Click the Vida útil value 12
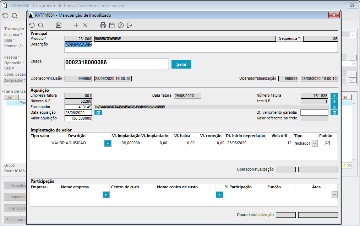This screenshot has width=360, height=226. [x=289, y=143]
